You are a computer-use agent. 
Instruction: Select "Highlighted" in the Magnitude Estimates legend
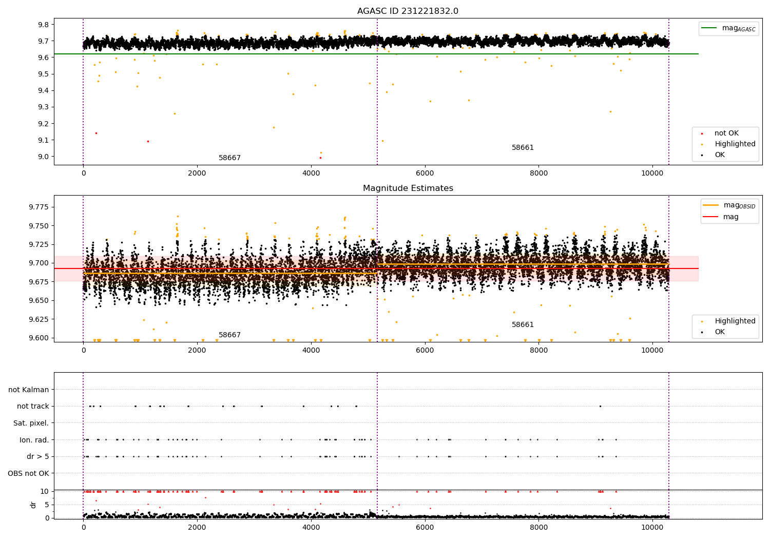coord(735,321)
